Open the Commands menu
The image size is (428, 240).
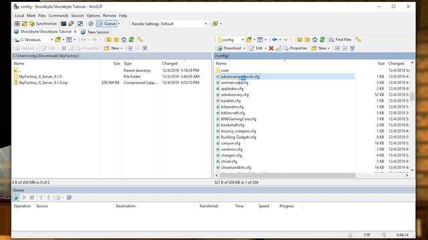[x=58, y=15]
